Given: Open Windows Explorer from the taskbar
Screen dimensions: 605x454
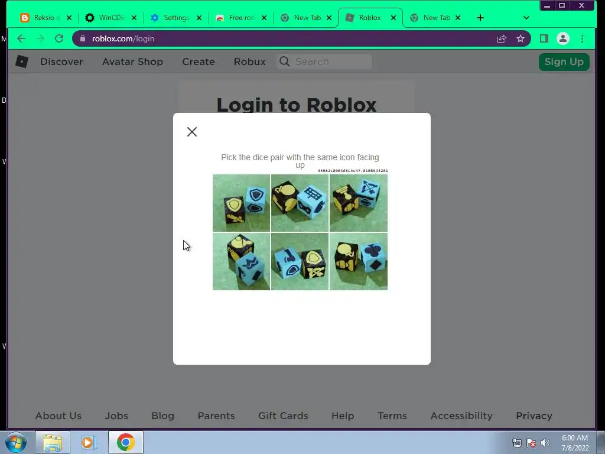Looking at the screenshot, I should click(53, 442).
